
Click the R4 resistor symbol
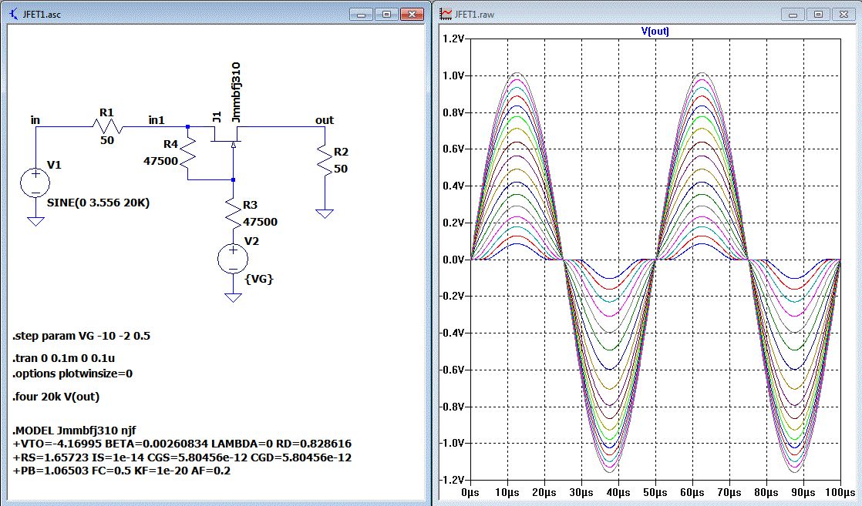188,154
